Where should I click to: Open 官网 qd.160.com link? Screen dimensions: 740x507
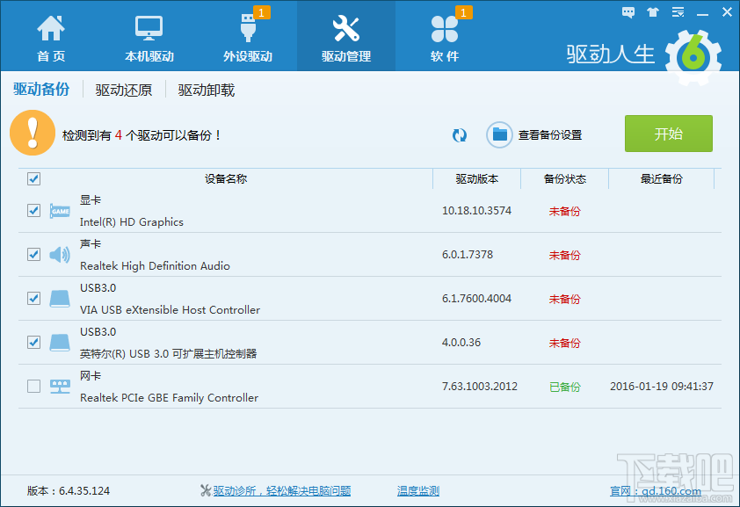coord(656,491)
